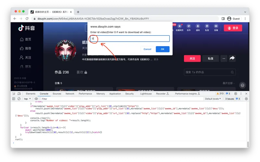Open the 'top' JavaScript context dropdown

[27, 99]
